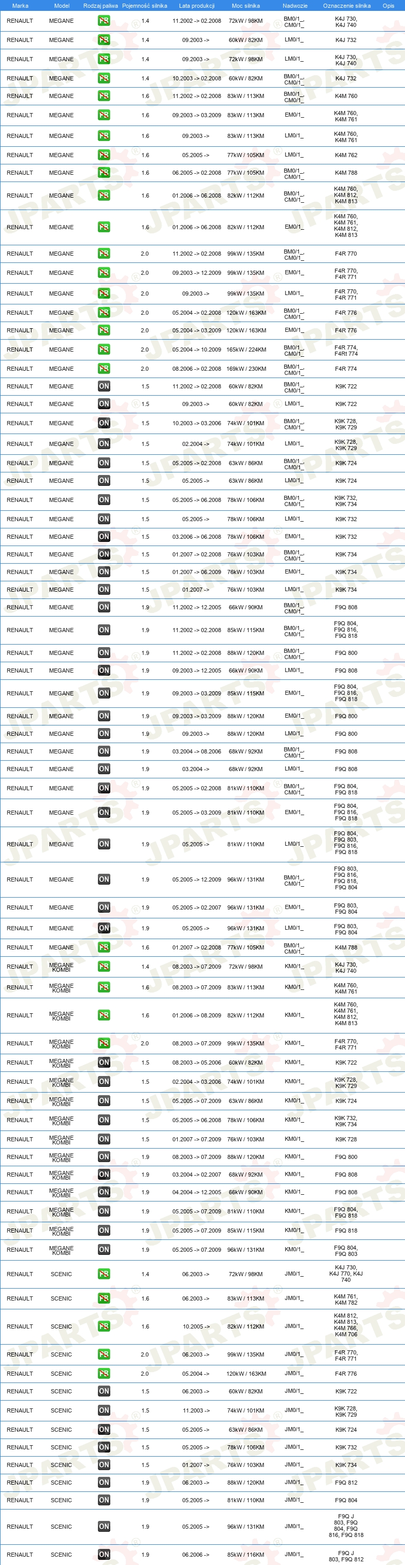Image resolution: width=405 pixels, height=1565 pixels.
Task: Click the Nadwozie column header
Action: (295, 6)
